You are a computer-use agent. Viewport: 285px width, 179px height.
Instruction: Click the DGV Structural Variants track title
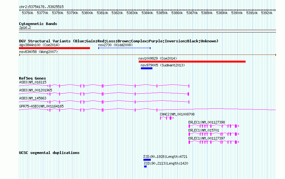coord(119,41)
